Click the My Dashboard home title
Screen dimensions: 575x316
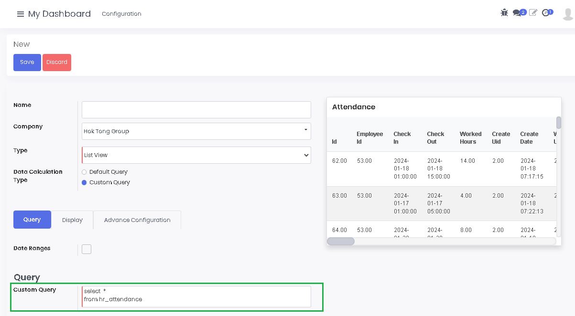tap(59, 14)
